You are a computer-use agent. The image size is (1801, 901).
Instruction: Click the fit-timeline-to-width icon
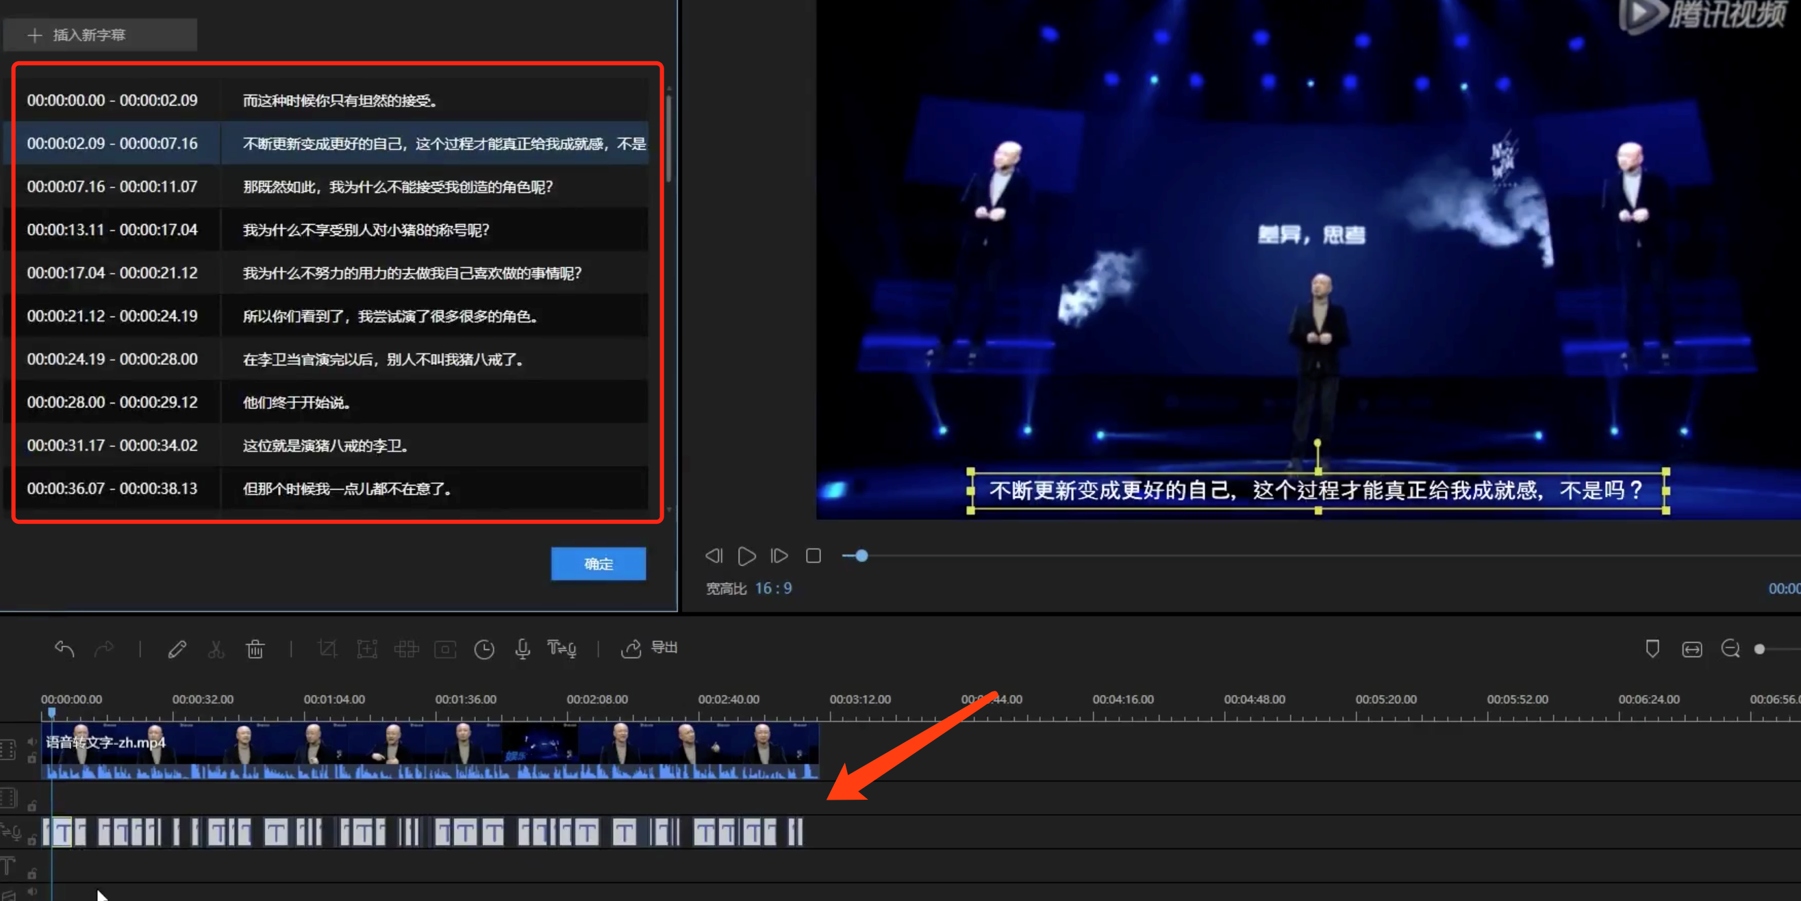(1692, 648)
